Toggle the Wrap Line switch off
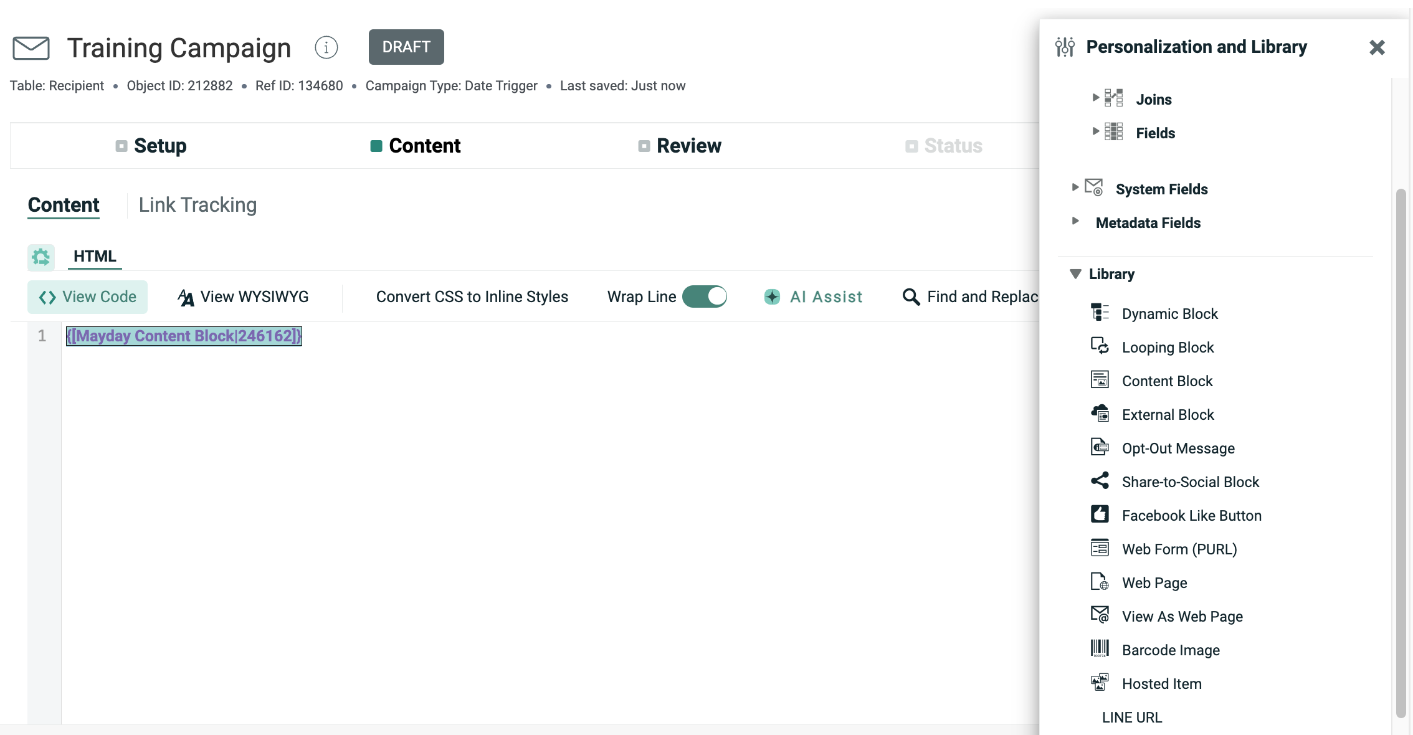Image resolution: width=1413 pixels, height=735 pixels. click(x=705, y=296)
